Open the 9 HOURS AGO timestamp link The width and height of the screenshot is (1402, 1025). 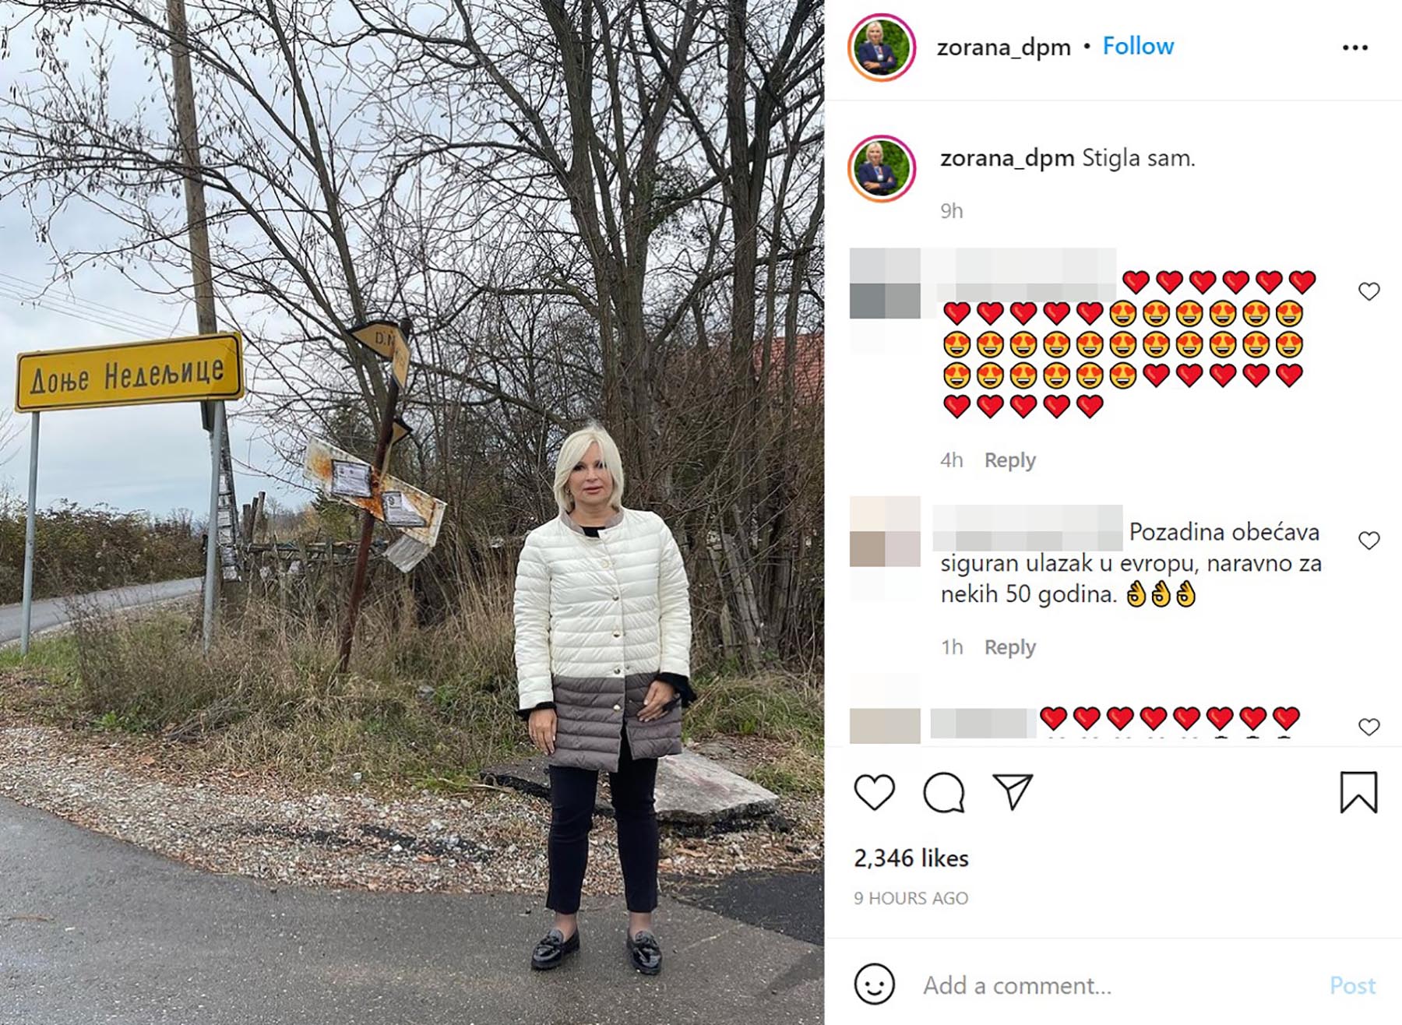pyautogui.click(x=911, y=898)
